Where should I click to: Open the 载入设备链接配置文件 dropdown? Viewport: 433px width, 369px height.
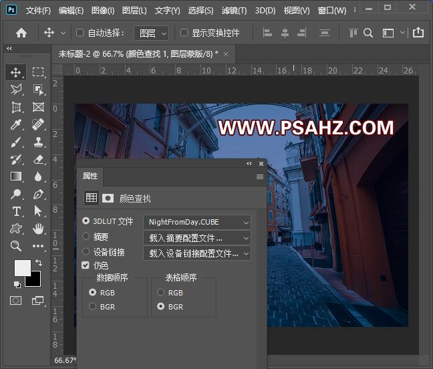pos(197,253)
